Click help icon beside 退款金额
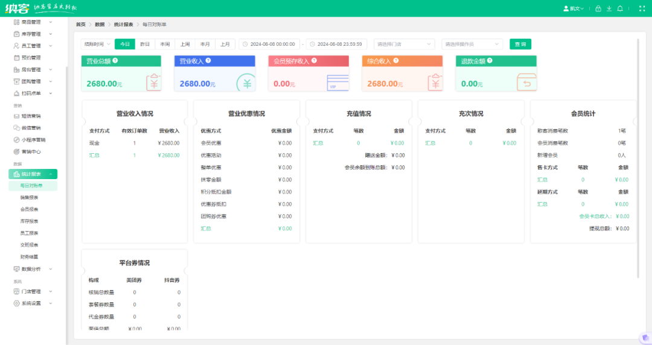 490,61
